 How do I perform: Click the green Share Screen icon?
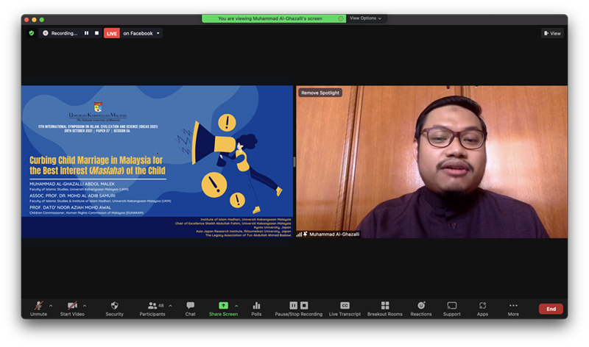pos(223,305)
